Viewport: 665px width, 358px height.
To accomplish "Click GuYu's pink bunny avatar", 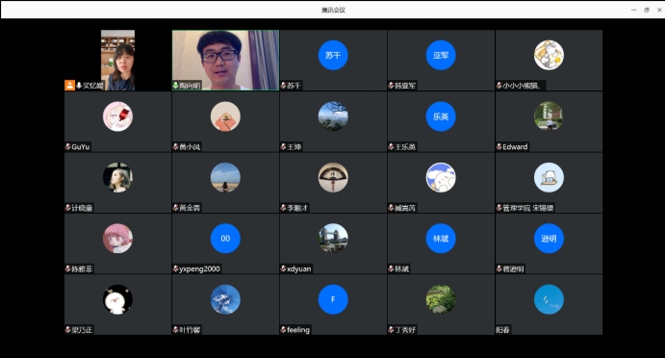I will point(118,116).
